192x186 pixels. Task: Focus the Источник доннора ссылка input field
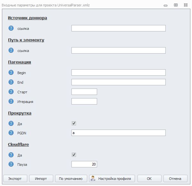point(119,28)
